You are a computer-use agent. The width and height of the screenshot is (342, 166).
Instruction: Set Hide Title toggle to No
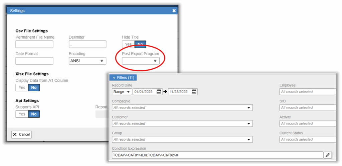coord(140,44)
